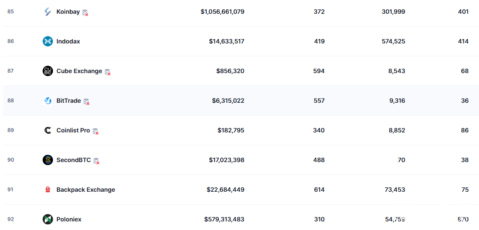Click the Coinlist Pro logo icon
Image resolution: width=479 pixels, height=230 pixels.
point(48,130)
